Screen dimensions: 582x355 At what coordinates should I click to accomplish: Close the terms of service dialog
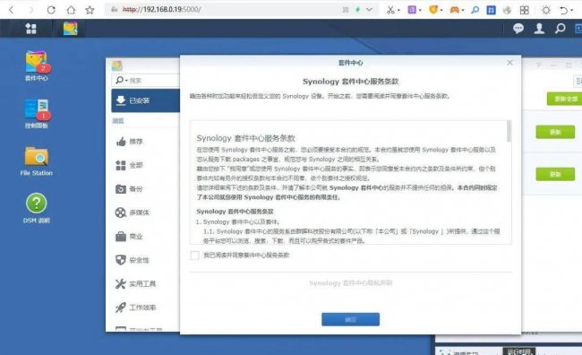click(509, 63)
